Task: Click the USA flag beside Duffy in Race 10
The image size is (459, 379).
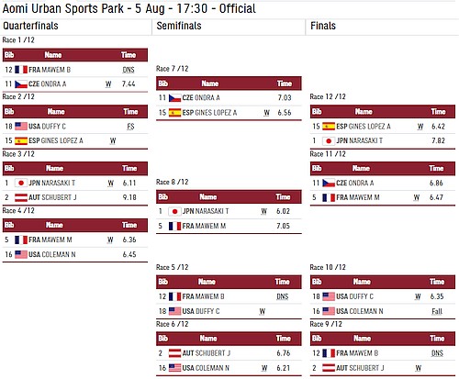Action: [329, 296]
